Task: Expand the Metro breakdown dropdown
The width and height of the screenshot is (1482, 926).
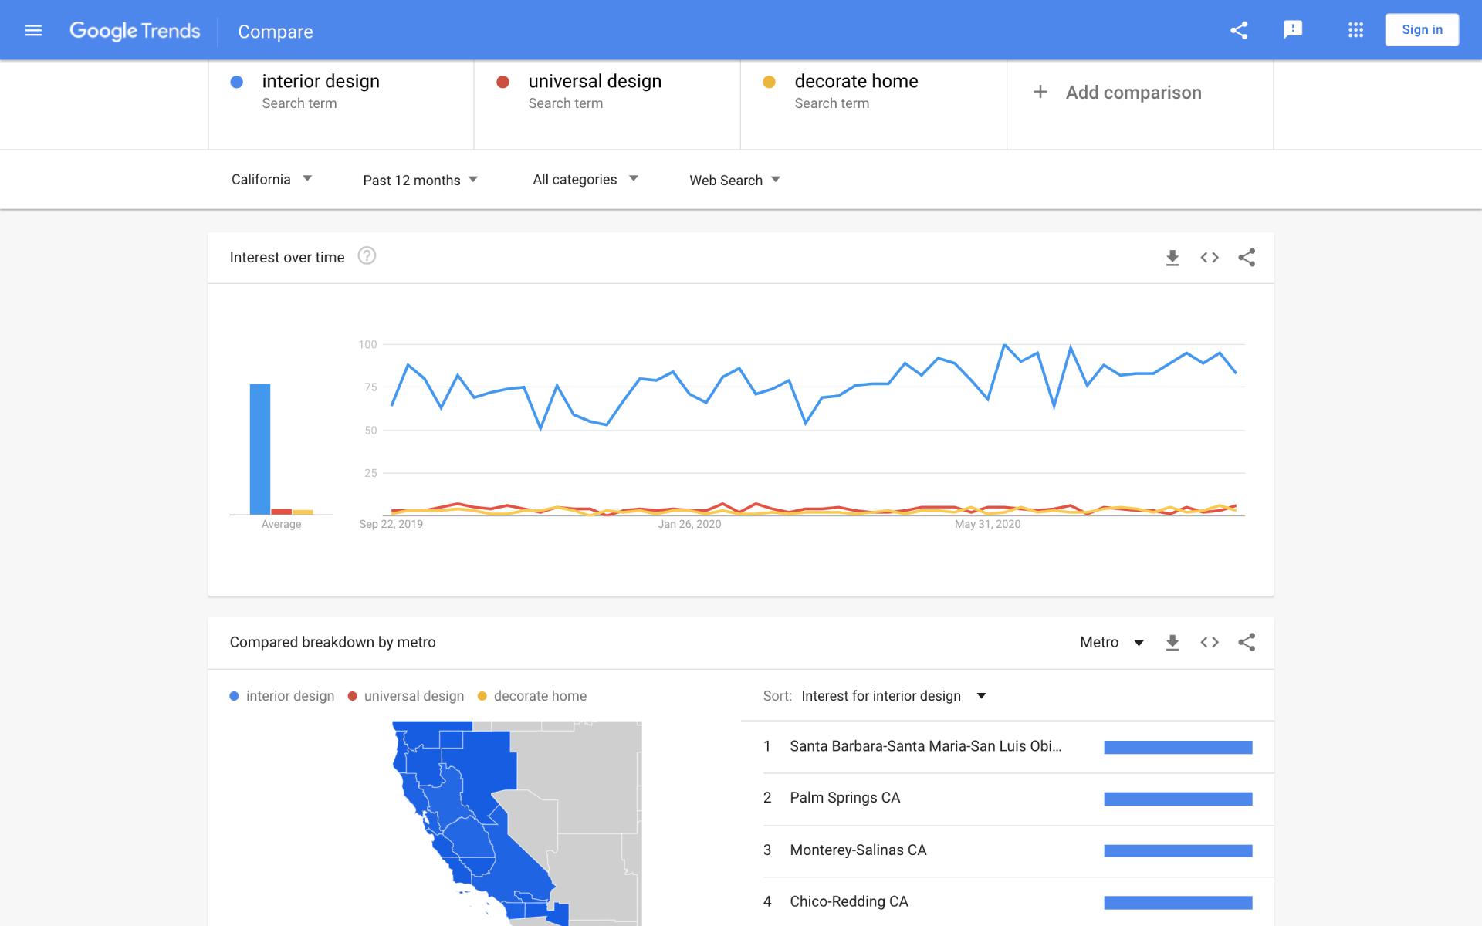Action: coord(1111,642)
